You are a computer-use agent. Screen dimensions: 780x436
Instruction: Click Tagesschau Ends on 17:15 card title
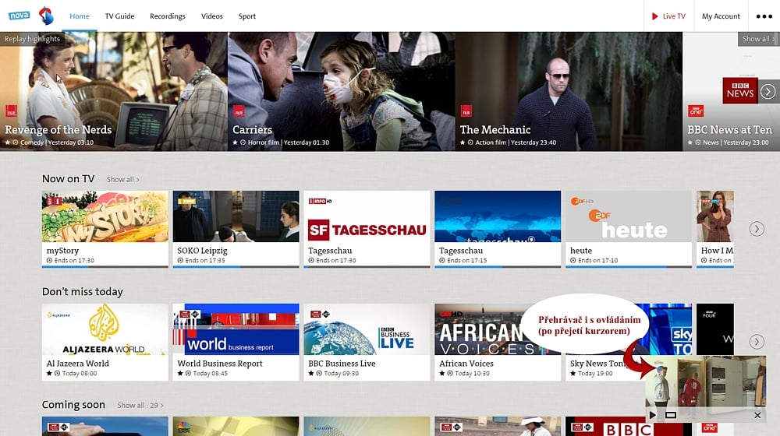coord(461,251)
